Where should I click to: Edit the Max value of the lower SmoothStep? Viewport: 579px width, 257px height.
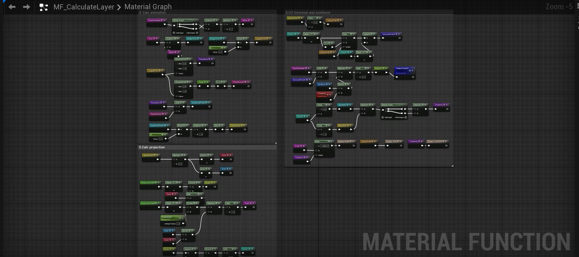click(x=184, y=91)
